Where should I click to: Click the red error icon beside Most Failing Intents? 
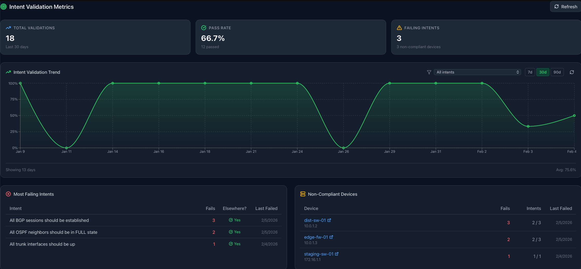(x=9, y=194)
